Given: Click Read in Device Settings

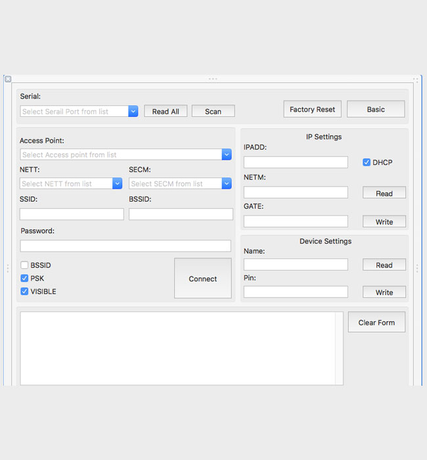Looking at the screenshot, I should (x=384, y=265).
